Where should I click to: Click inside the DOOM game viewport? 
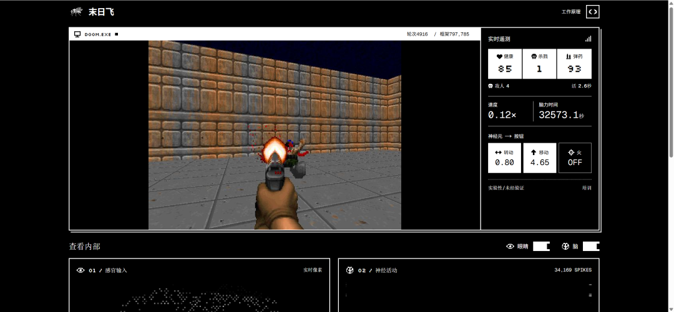click(275, 135)
